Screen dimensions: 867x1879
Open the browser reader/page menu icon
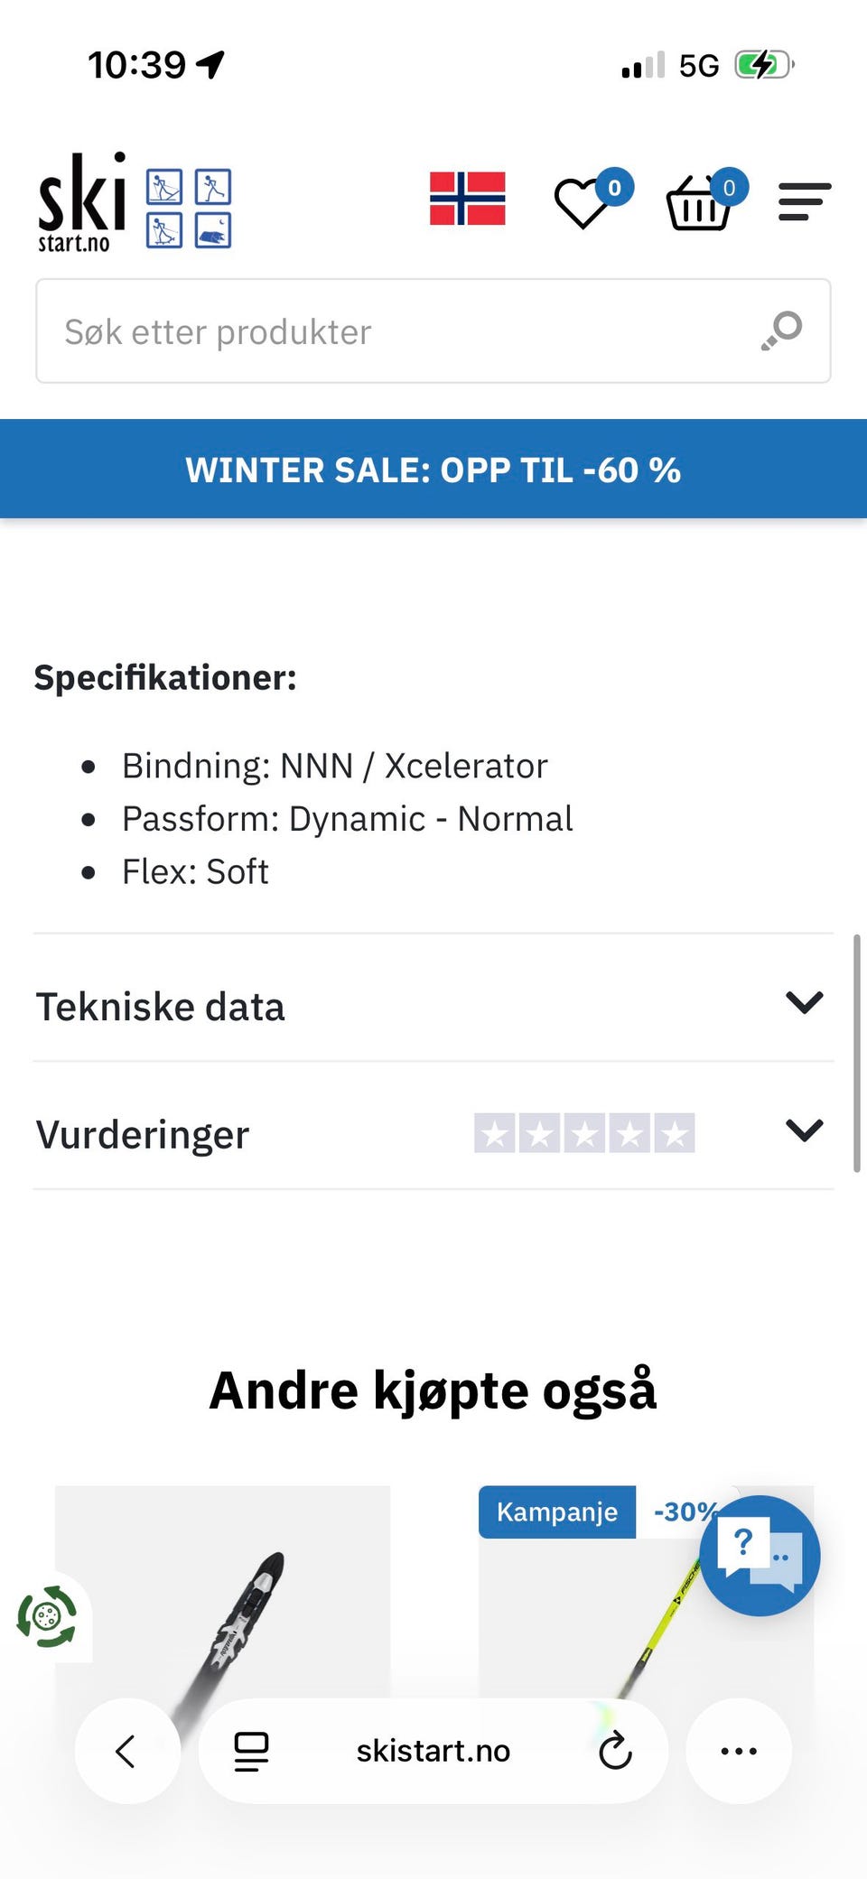coord(251,1751)
